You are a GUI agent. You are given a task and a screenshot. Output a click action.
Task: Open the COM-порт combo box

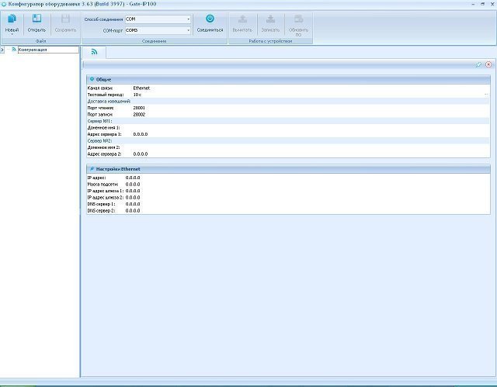158,30
